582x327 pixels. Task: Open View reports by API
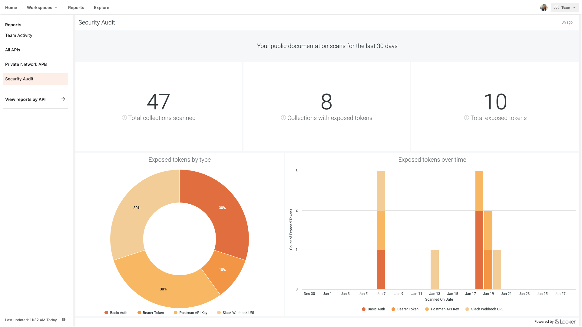click(25, 99)
